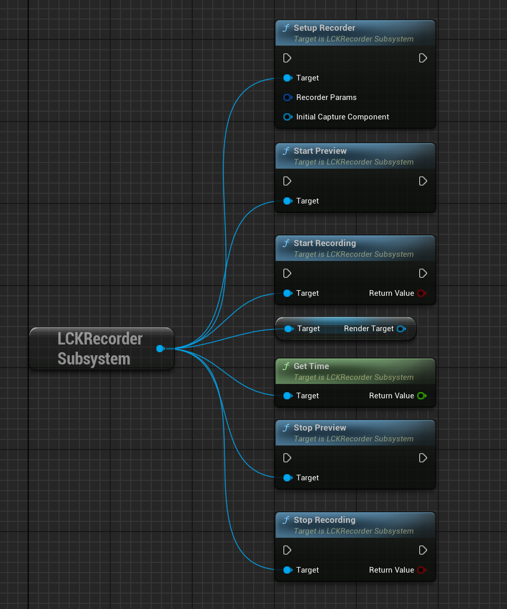The width and height of the screenshot is (507, 609).
Task: Click 'Recorder Params' label text
Action: tap(327, 97)
